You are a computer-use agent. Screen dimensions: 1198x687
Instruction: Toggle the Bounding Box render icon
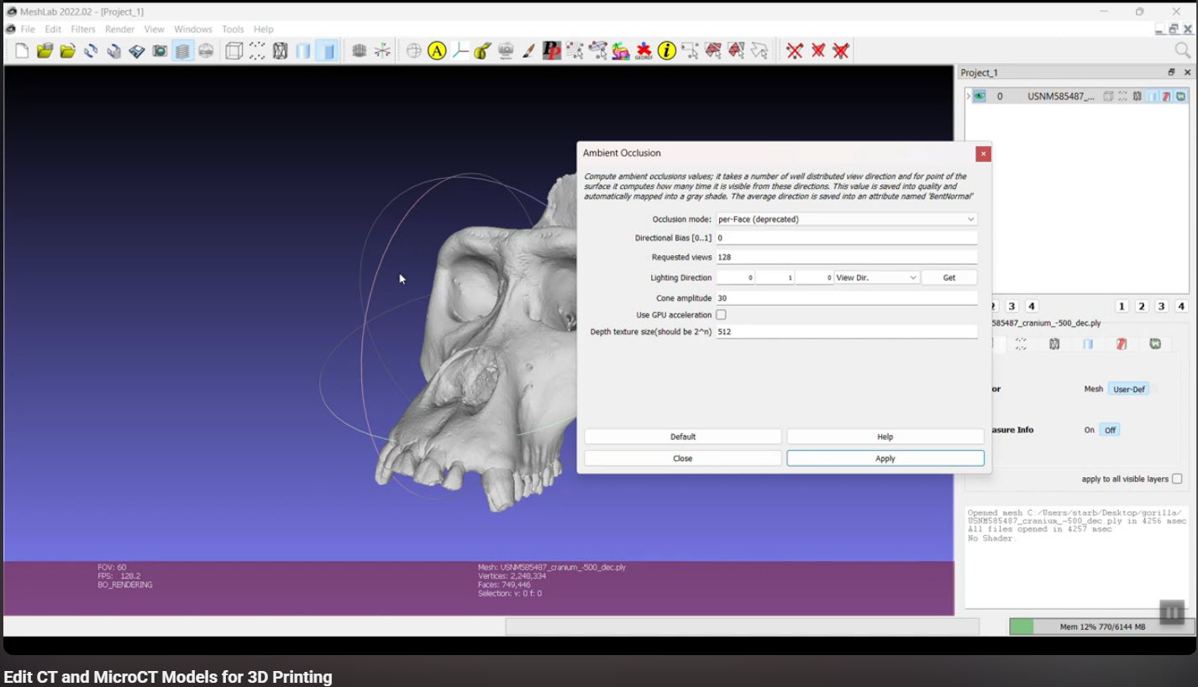pos(234,51)
